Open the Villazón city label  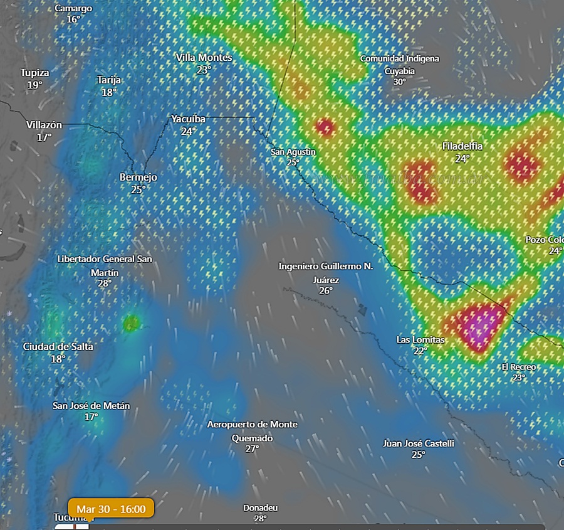(x=44, y=125)
